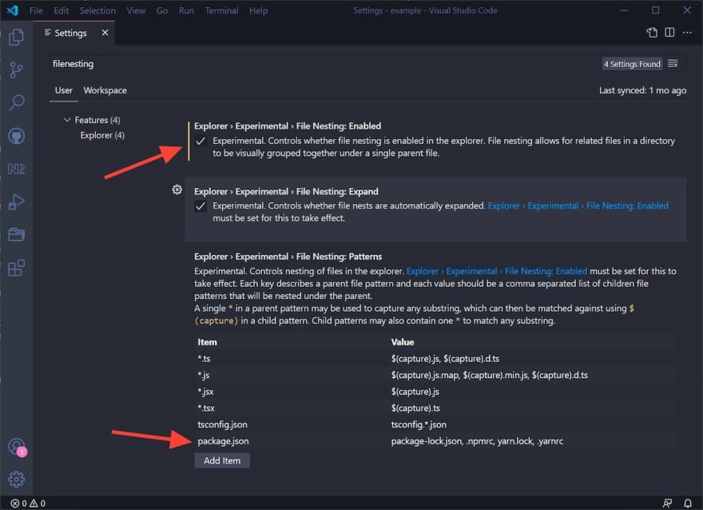Toggle File Nesting Expand checkbox

click(201, 206)
